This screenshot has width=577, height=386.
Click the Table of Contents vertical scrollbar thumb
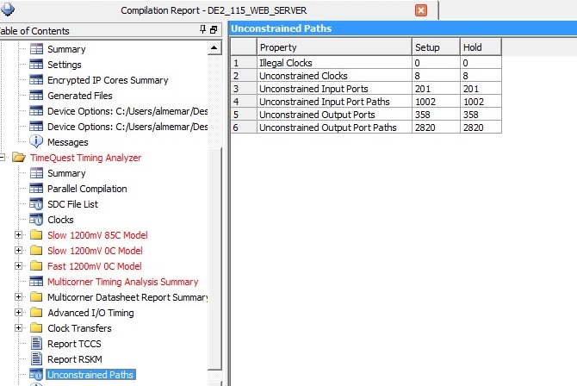point(214,258)
